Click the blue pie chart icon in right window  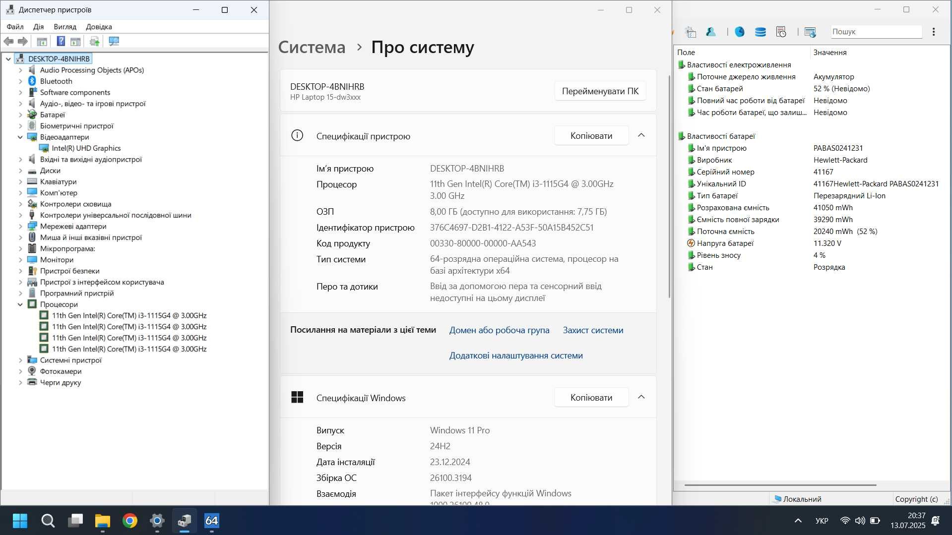pyautogui.click(x=740, y=32)
